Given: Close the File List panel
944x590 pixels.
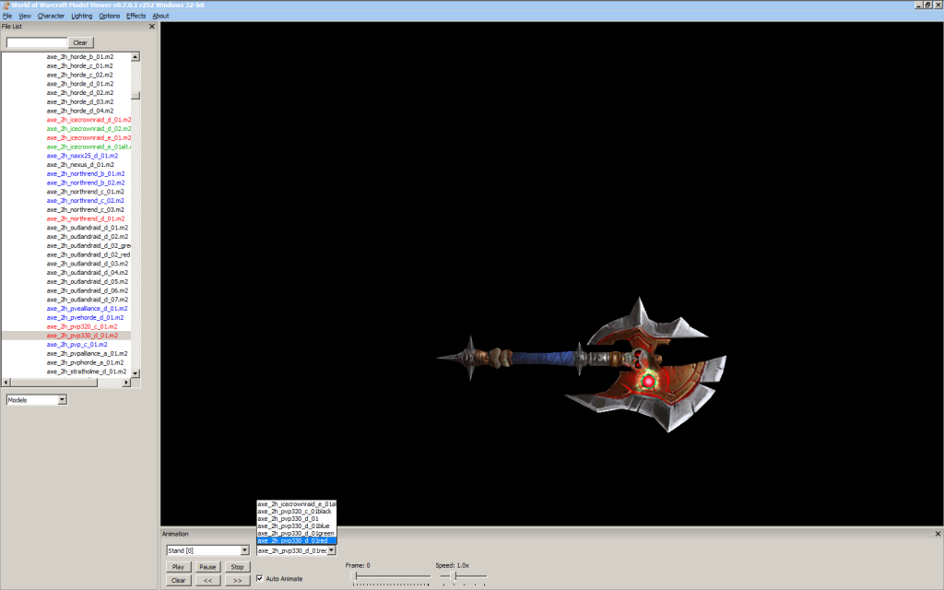Looking at the screenshot, I should 152,27.
